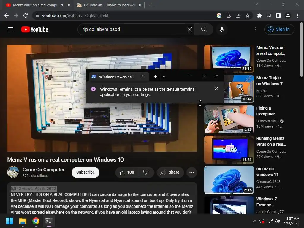This screenshot has width=304, height=228.
Task: Open File Explorer from taskbar
Action: (x=23, y=221)
